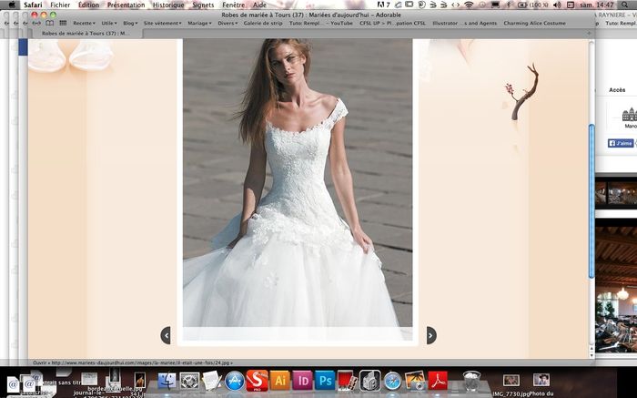Image resolution: width=637 pixels, height=398 pixels.
Task: Open the Top Sites grid icon
Action: (63, 23)
